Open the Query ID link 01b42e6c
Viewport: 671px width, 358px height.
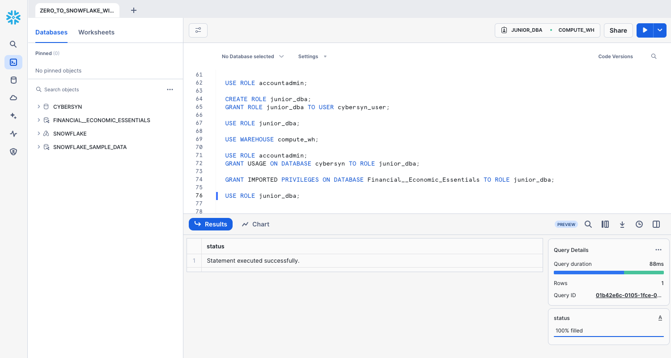coord(628,295)
